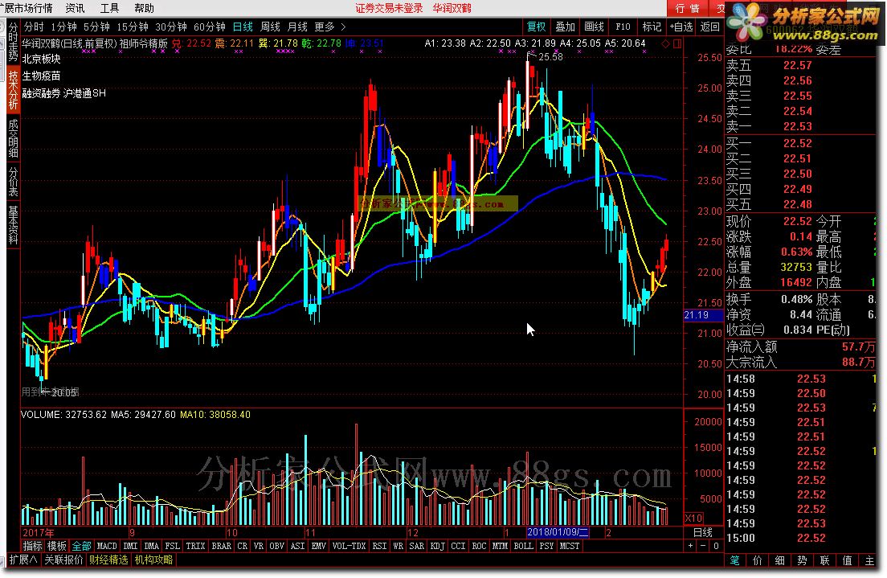
Task: Click the + zoom-in chart button
Action: click(x=690, y=546)
